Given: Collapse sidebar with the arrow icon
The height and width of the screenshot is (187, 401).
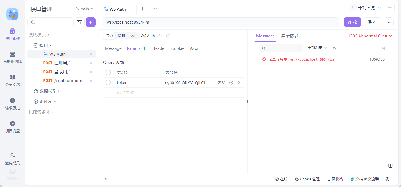Looking at the screenshot, I should click(105, 179).
